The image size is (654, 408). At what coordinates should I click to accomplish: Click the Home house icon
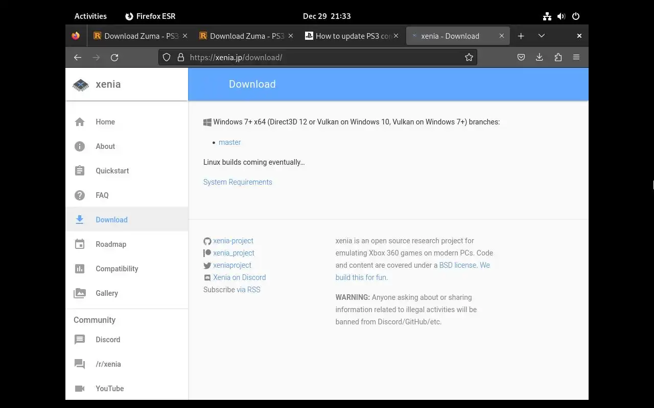click(x=80, y=122)
